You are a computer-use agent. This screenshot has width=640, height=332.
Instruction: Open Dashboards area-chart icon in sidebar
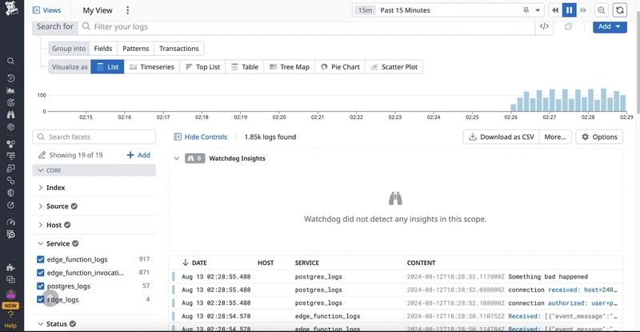point(11,90)
